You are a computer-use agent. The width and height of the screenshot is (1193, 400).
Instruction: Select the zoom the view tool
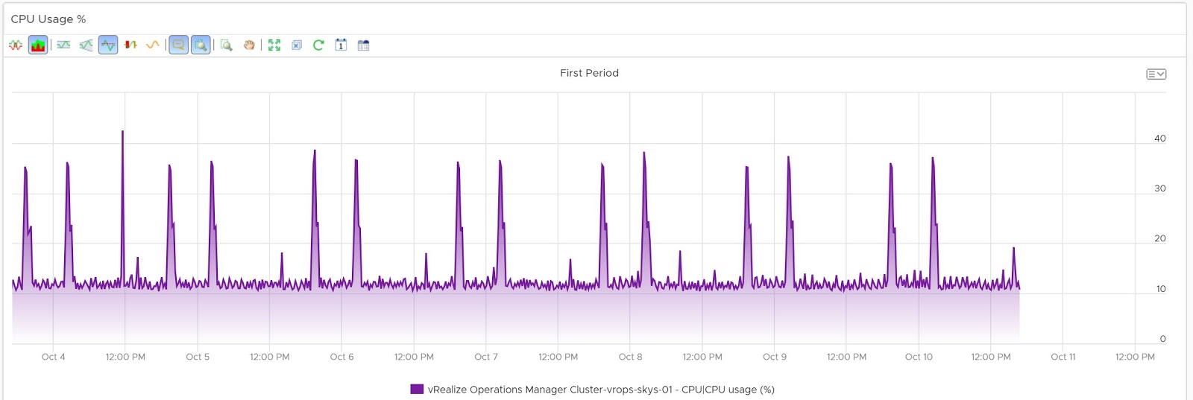click(227, 45)
